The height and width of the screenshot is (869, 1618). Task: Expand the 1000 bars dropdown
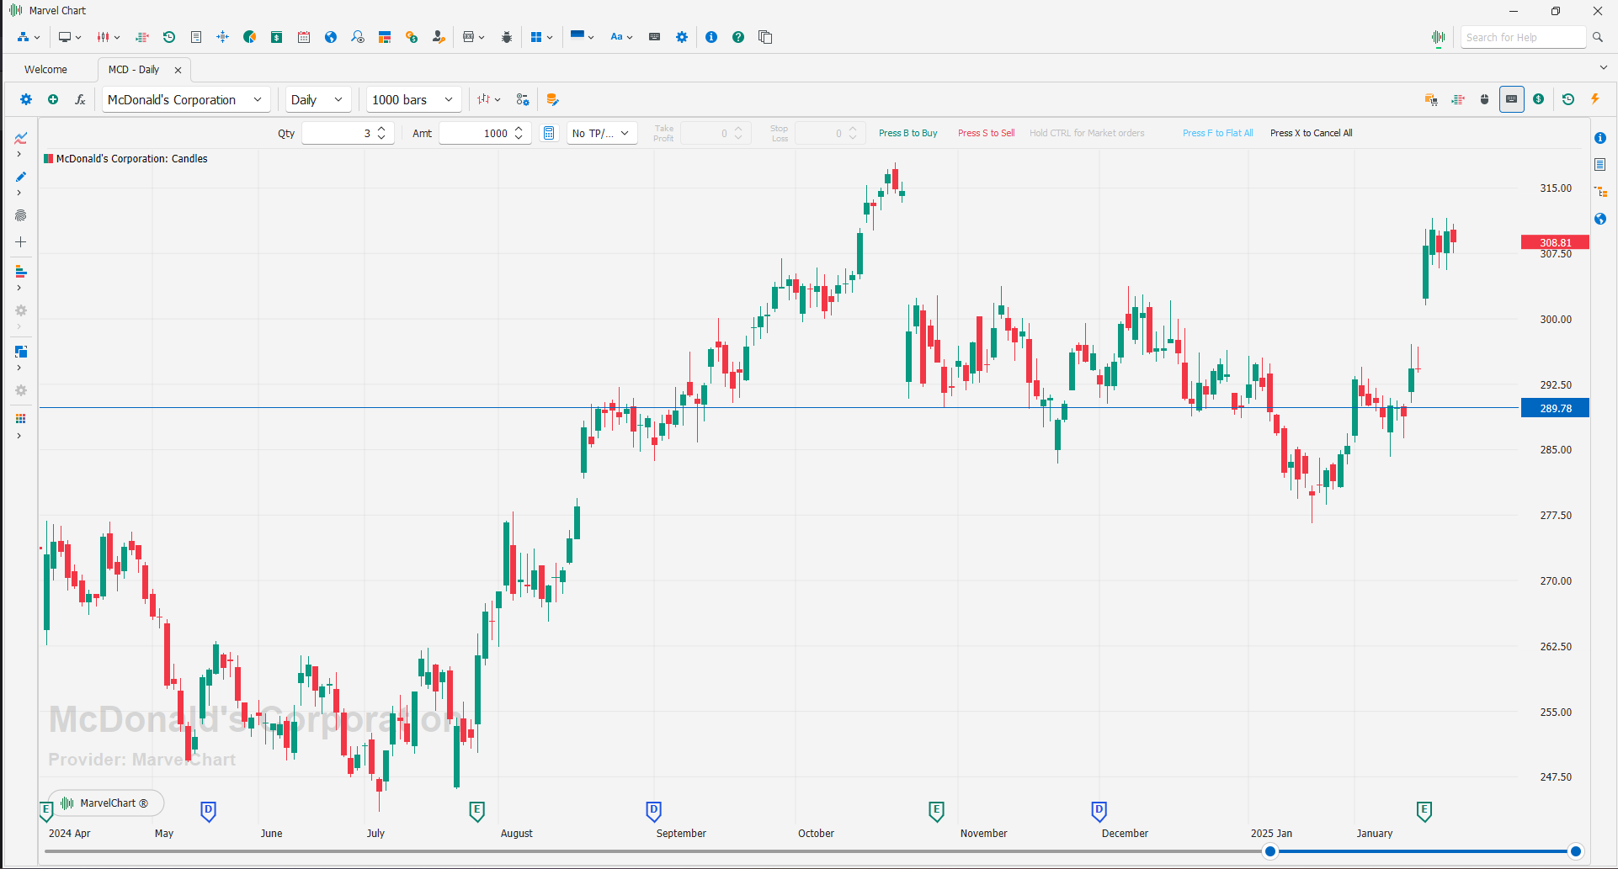tap(412, 99)
